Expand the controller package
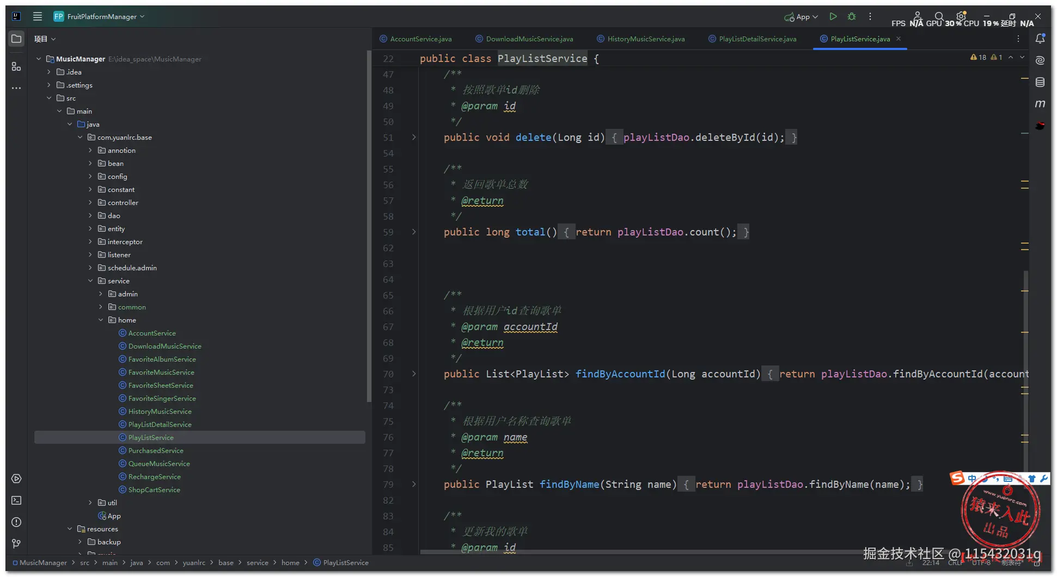 90,202
